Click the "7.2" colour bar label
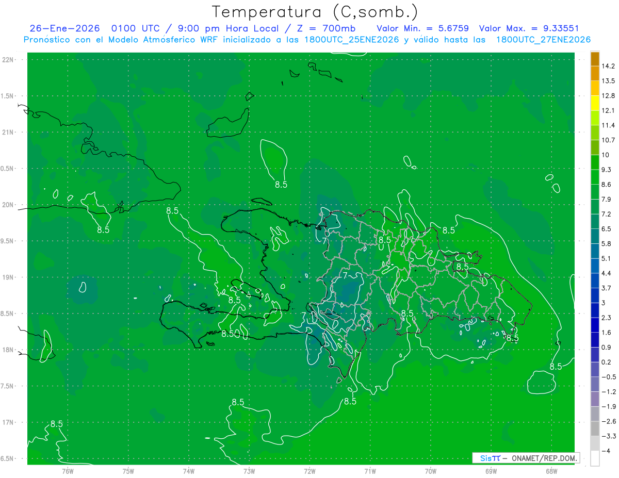The image size is (619, 478). [607, 214]
